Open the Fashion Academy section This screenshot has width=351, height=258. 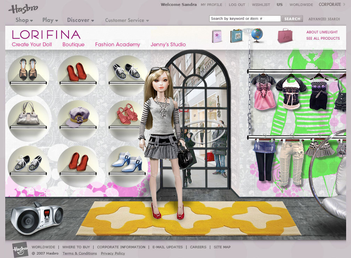117,45
